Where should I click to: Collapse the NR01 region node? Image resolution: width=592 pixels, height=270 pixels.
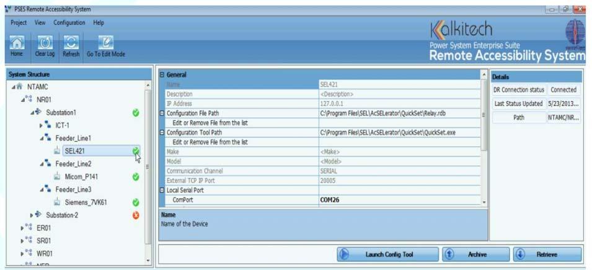pyautogui.click(x=23, y=100)
